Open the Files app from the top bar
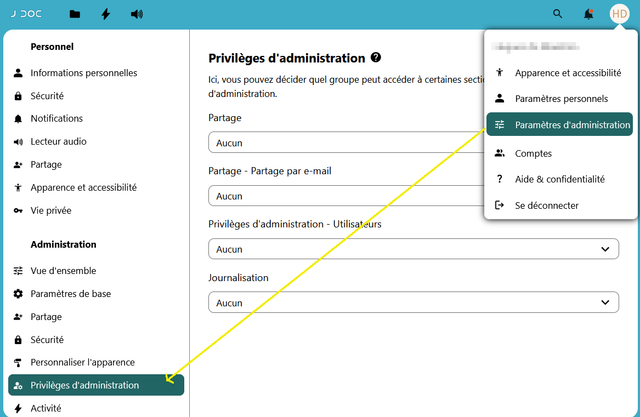Screen dimensions: 640x417 click(75, 14)
